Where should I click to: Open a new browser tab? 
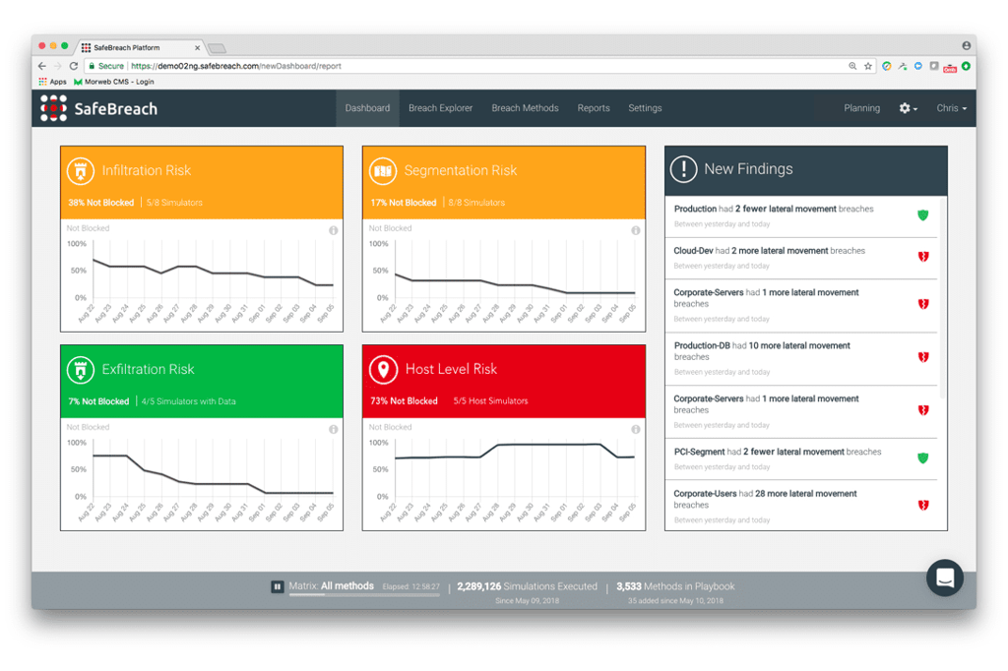click(x=217, y=48)
